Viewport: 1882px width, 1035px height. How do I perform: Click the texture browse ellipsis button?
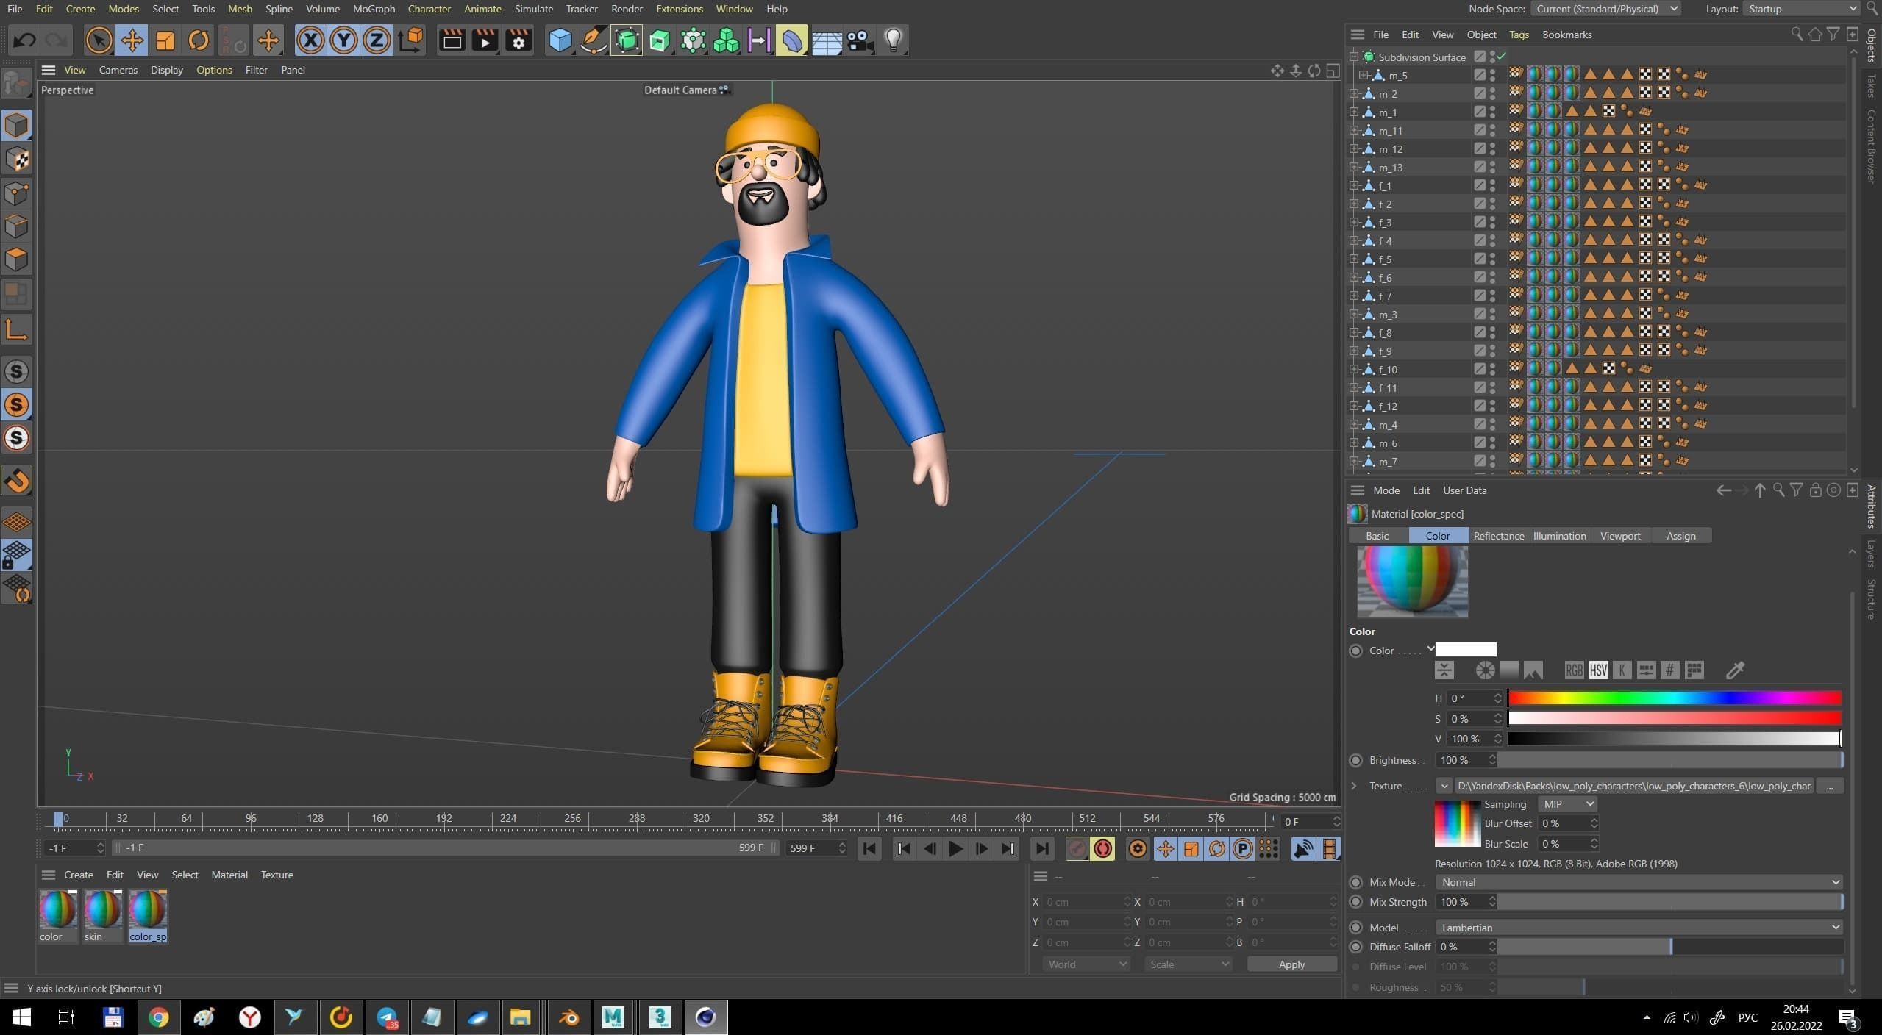[1829, 786]
